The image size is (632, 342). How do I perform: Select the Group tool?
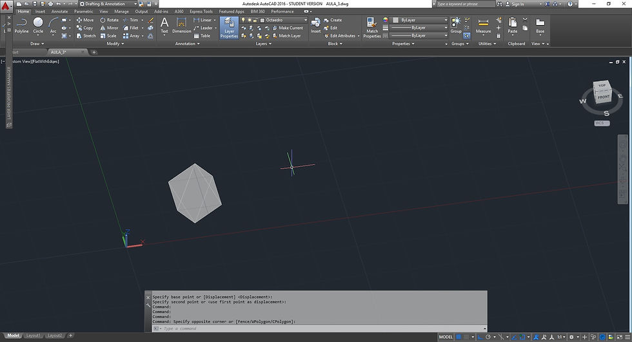[x=456, y=24]
